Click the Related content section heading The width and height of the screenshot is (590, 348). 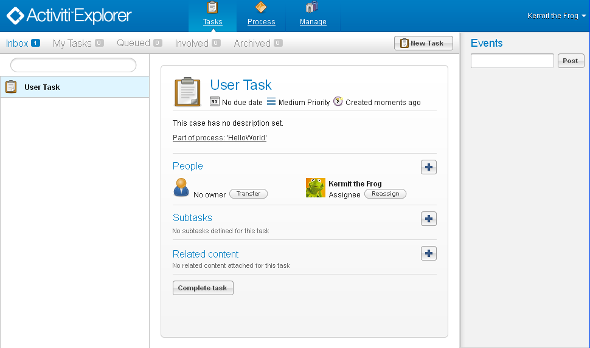tap(206, 254)
